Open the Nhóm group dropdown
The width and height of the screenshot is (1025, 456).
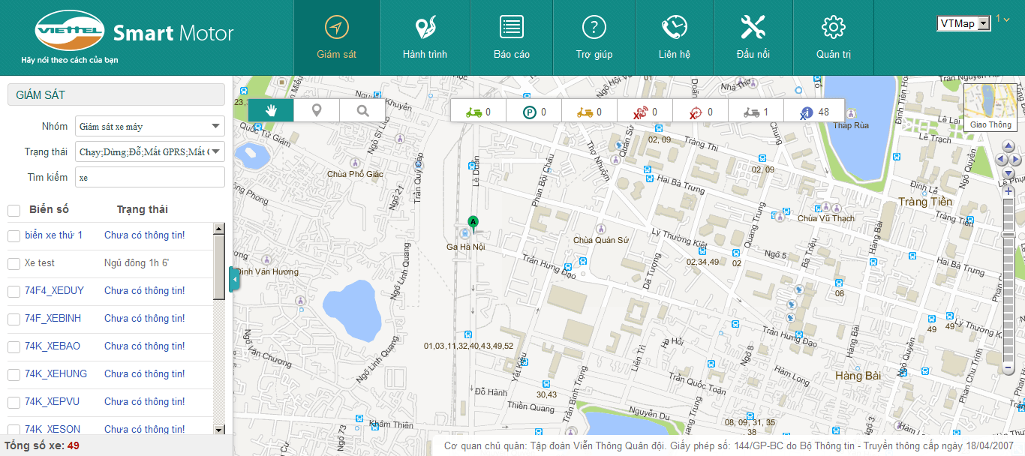click(x=149, y=127)
